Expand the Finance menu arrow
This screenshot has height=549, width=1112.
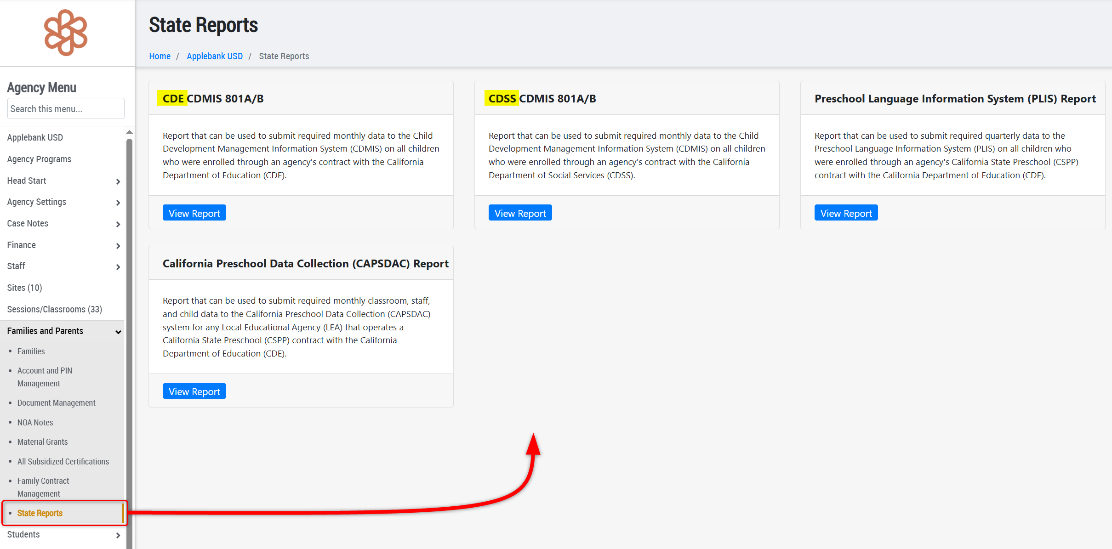(118, 246)
